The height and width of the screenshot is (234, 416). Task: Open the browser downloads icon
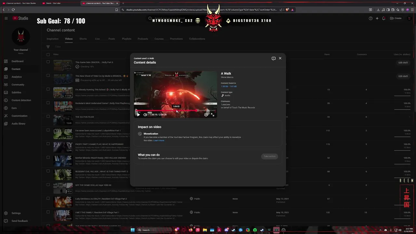(378, 10)
